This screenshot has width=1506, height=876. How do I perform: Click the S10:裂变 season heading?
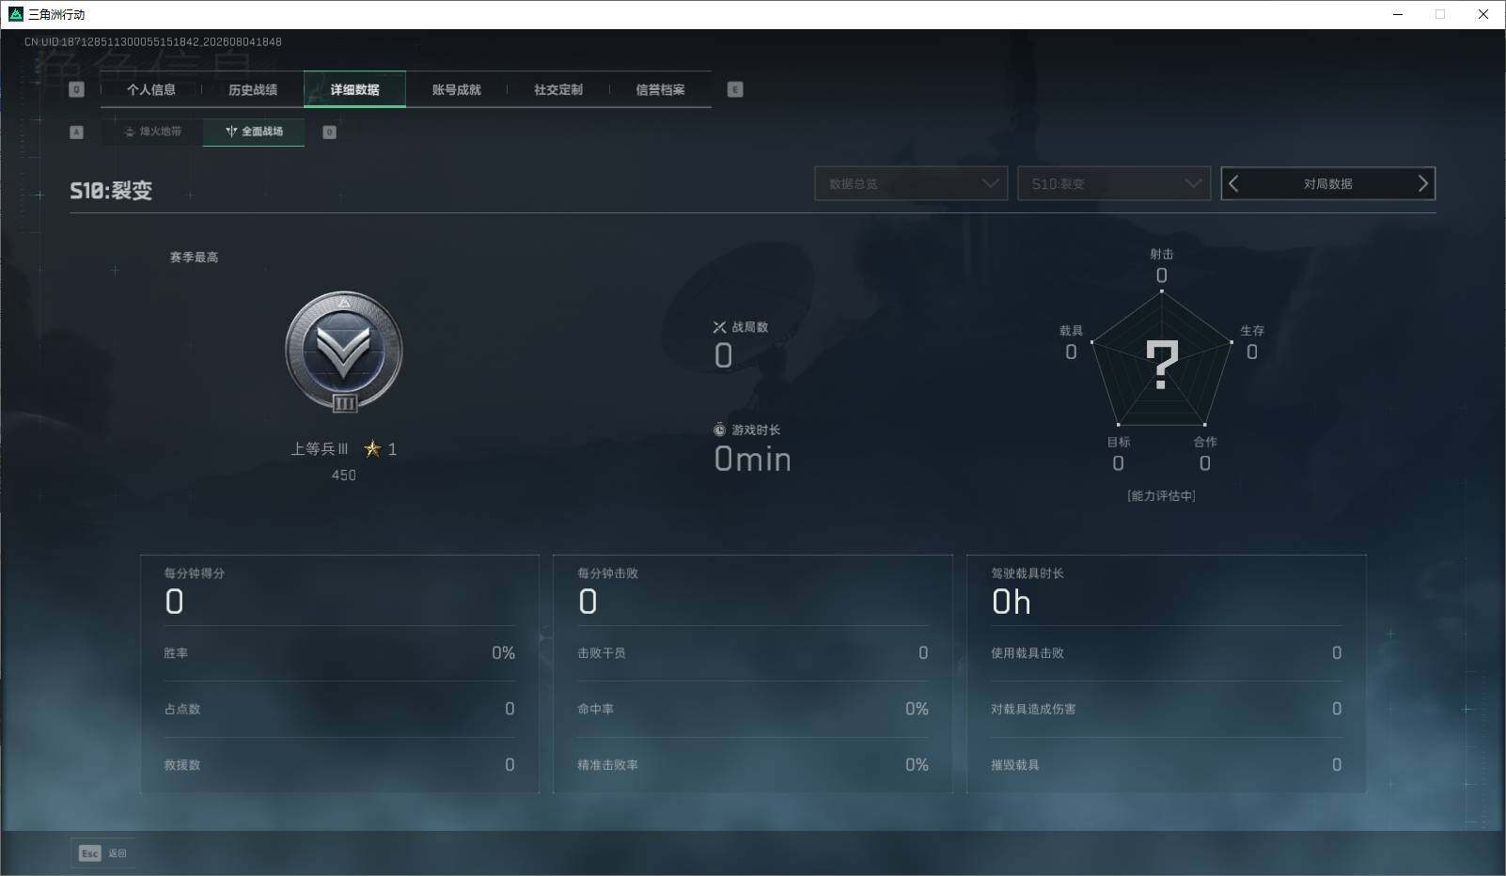tap(111, 190)
